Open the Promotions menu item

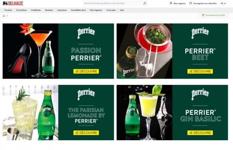21,10
